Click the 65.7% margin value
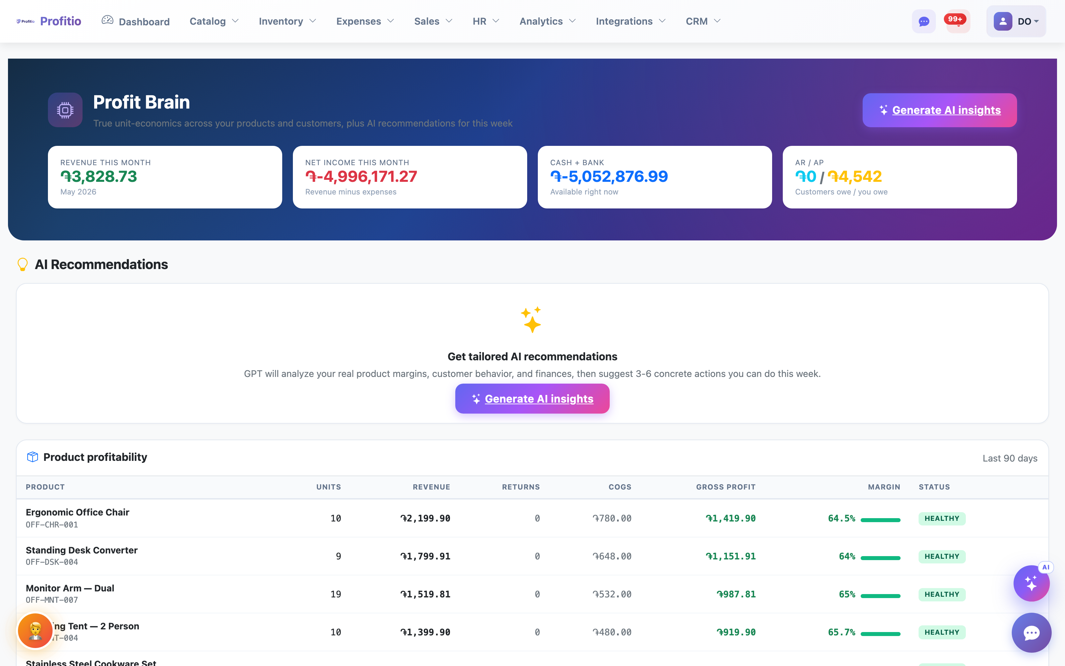Viewport: 1065px width, 666px height. pyautogui.click(x=841, y=632)
